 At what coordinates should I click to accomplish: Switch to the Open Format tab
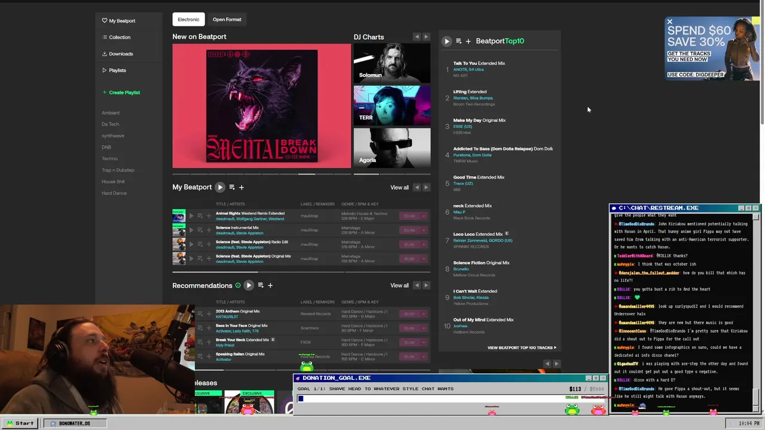point(227,20)
